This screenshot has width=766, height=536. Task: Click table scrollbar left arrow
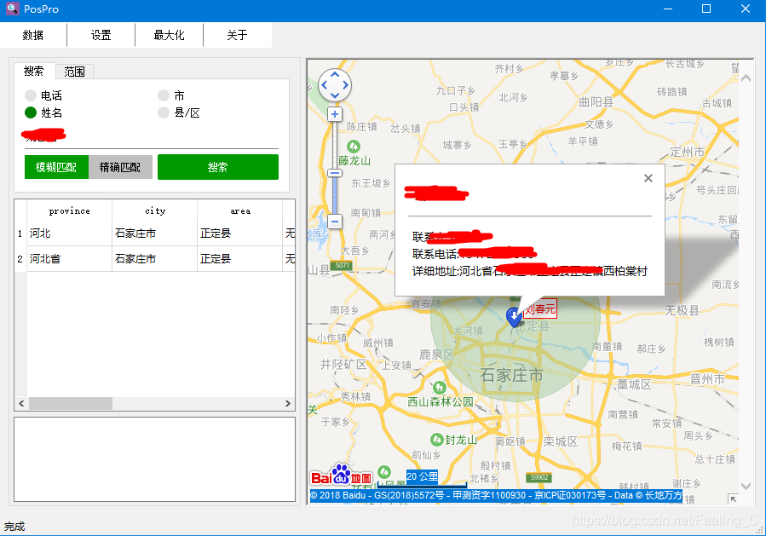pyautogui.click(x=21, y=404)
